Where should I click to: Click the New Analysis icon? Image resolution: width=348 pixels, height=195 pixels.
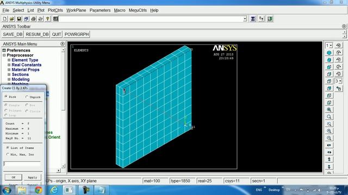tap(5, 19)
